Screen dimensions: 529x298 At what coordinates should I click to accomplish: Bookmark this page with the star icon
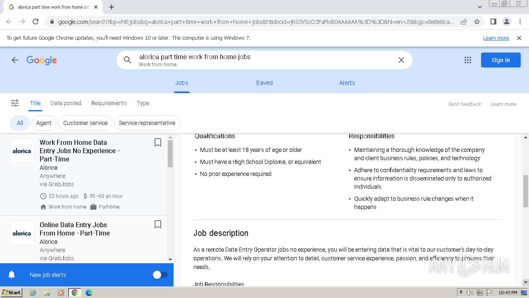point(477,22)
